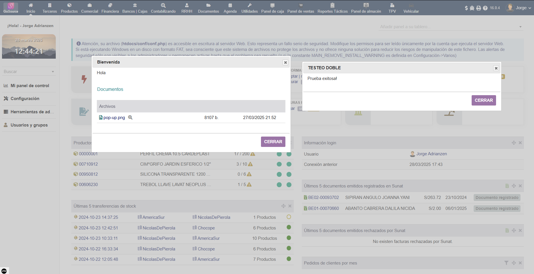Expand the Jorge user account menu
534x274 pixels.
[518, 8]
